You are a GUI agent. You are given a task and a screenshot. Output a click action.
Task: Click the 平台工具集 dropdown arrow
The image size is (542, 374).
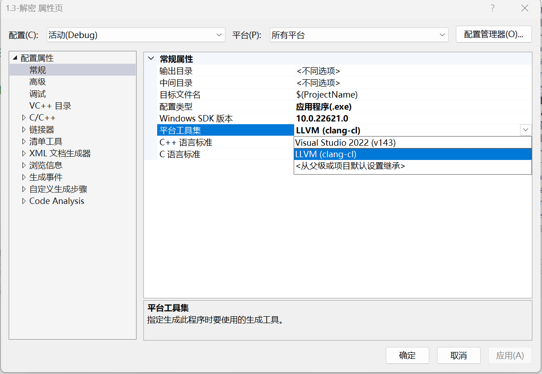526,130
